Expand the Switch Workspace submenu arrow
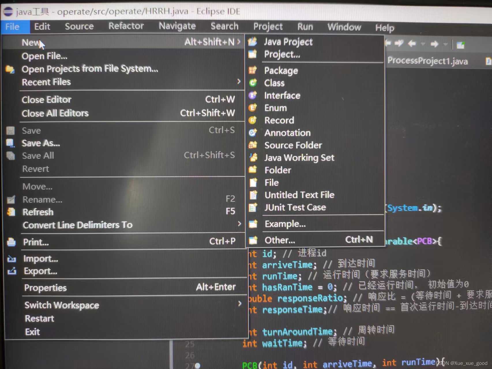This screenshot has height=369, width=492. tap(240, 304)
